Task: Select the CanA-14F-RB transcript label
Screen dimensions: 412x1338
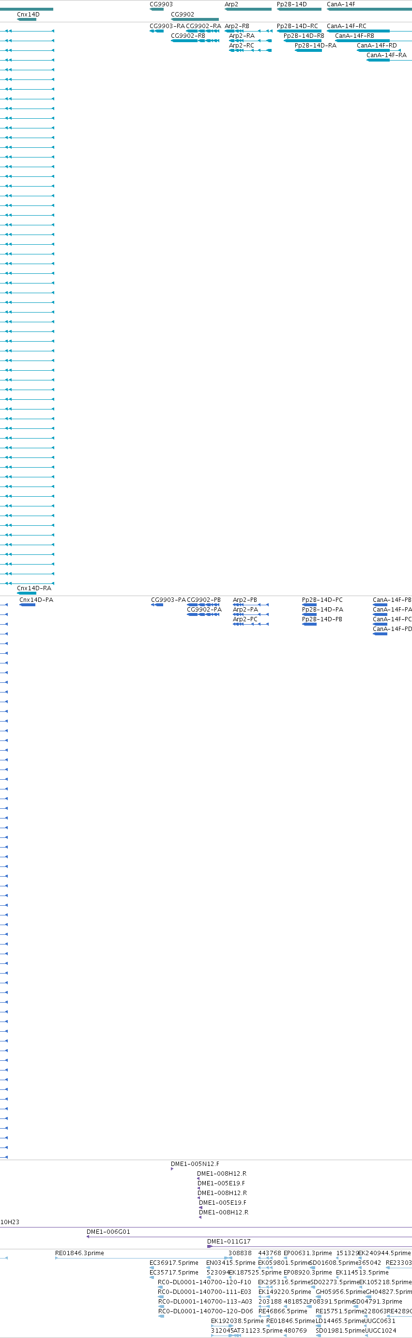Action: coord(354,36)
